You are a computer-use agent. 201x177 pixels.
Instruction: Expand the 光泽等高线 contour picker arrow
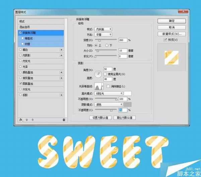[x=103, y=86]
